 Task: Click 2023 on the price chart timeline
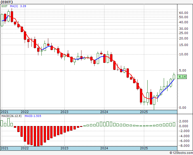64,112
